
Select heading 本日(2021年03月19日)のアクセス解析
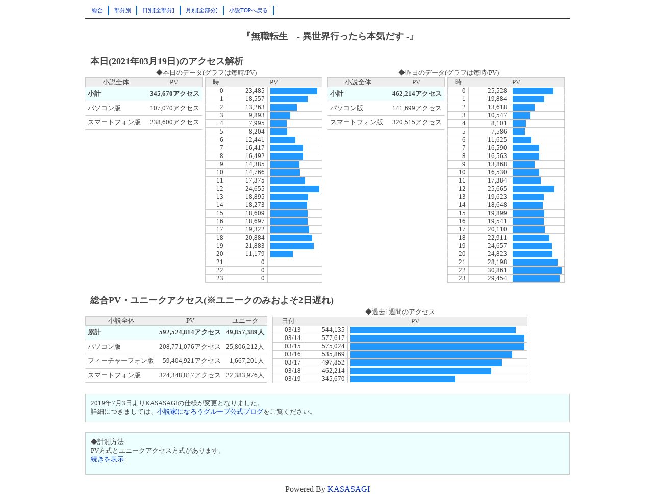(x=167, y=61)
